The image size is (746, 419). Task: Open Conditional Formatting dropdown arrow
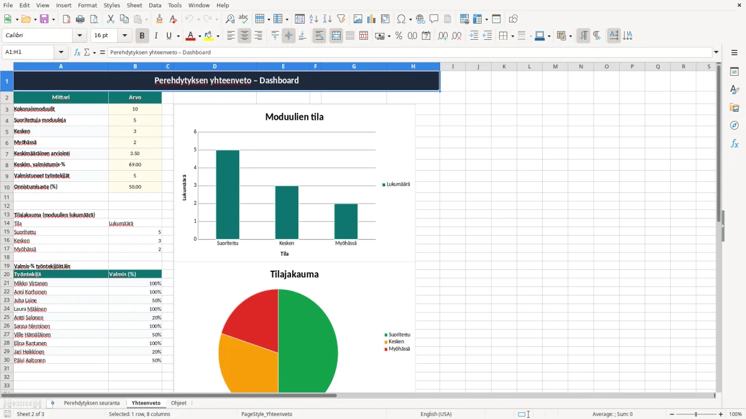coord(570,36)
